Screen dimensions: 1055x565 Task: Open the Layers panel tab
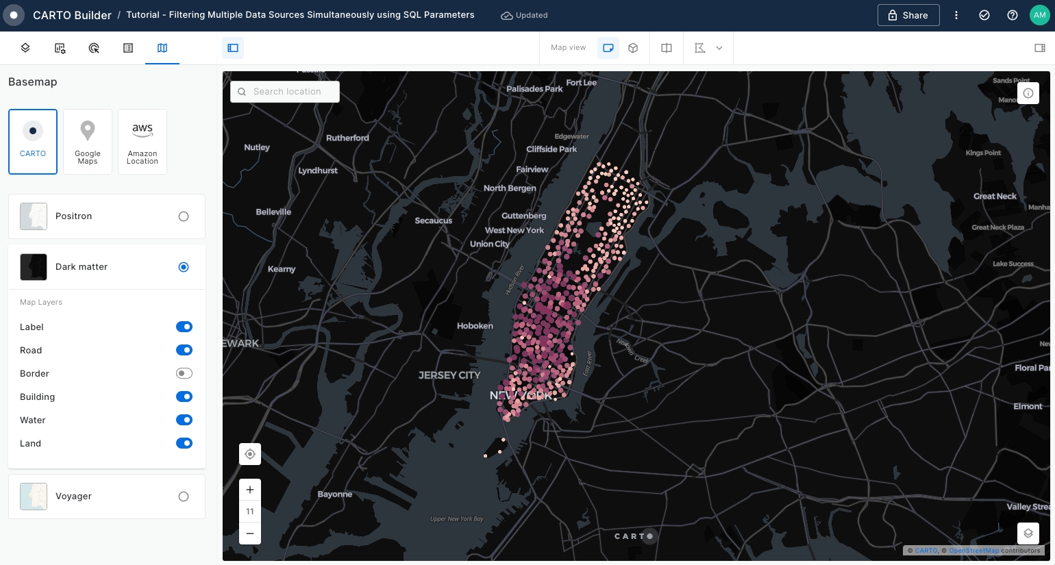[25, 48]
